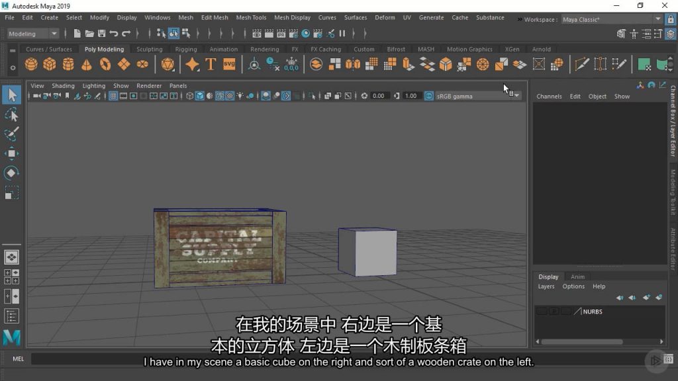Open the Workspace Maya Classic dropdown
Image resolution: width=678 pixels, height=381 pixels.
(611, 19)
